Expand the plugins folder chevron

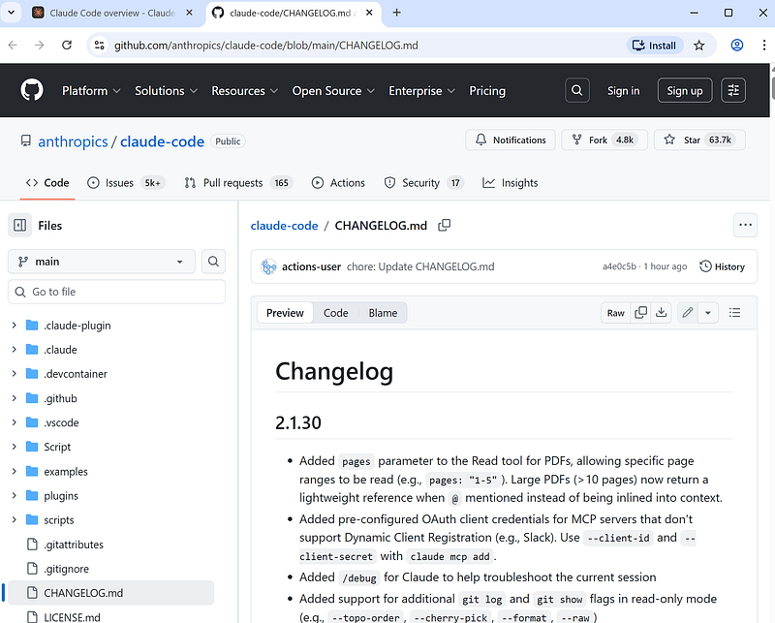click(x=14, y=495)
